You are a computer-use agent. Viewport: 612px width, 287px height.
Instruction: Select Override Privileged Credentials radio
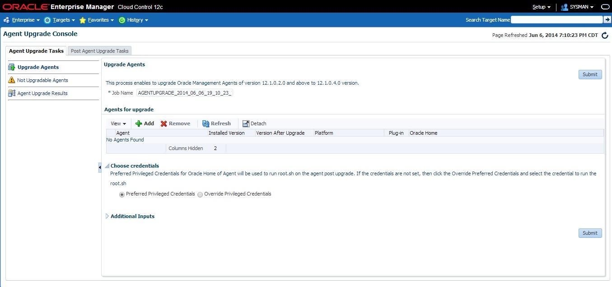[x=200, y=195]
